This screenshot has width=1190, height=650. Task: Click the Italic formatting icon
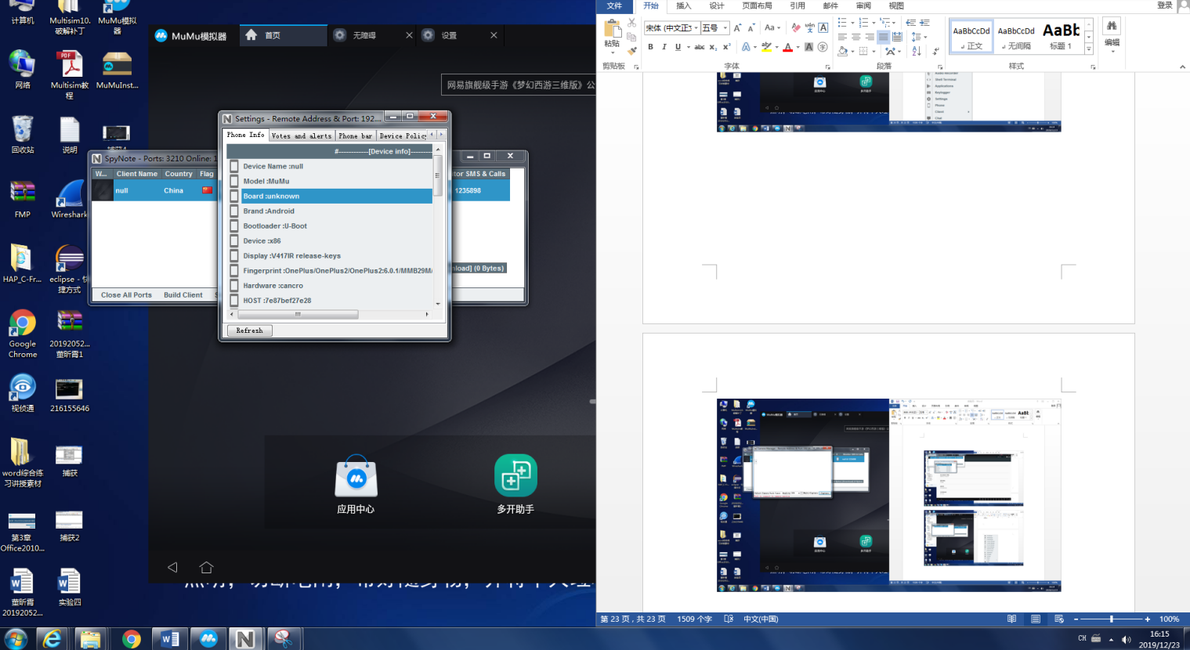(664, 47)
